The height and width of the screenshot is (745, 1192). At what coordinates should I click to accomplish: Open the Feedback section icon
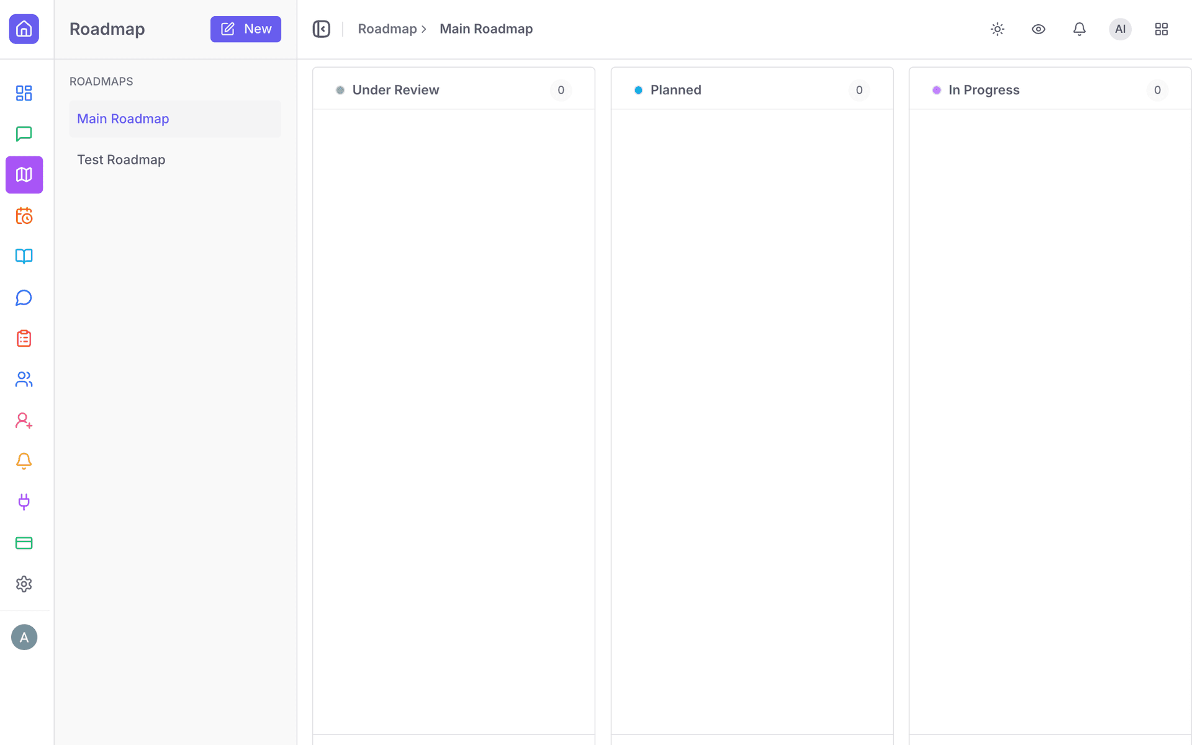coord(24,133)
